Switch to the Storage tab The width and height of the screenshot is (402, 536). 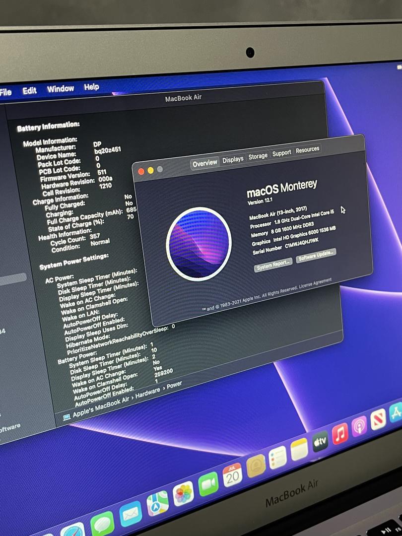(258, 156)
